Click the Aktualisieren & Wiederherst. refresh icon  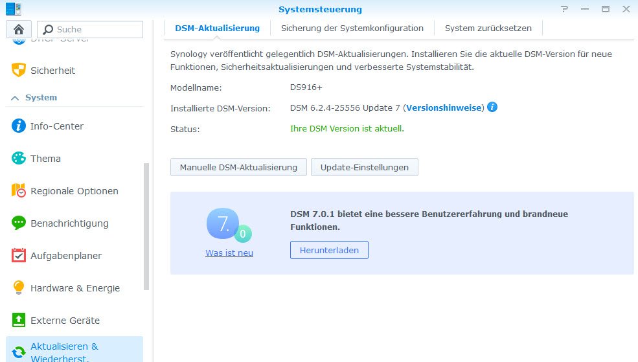(x=19, y=352)
